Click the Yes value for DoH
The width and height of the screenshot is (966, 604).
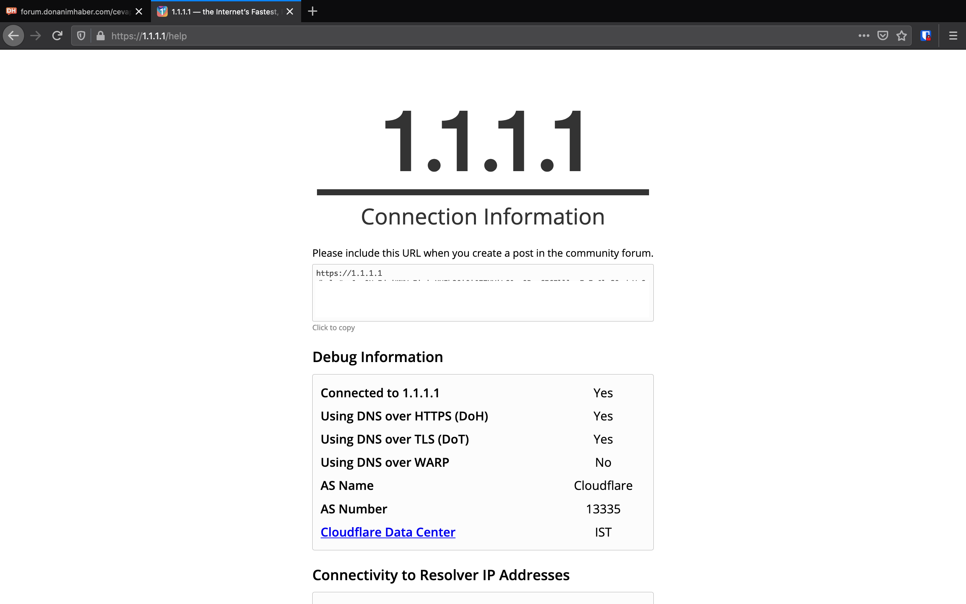(x=603, y=416)
